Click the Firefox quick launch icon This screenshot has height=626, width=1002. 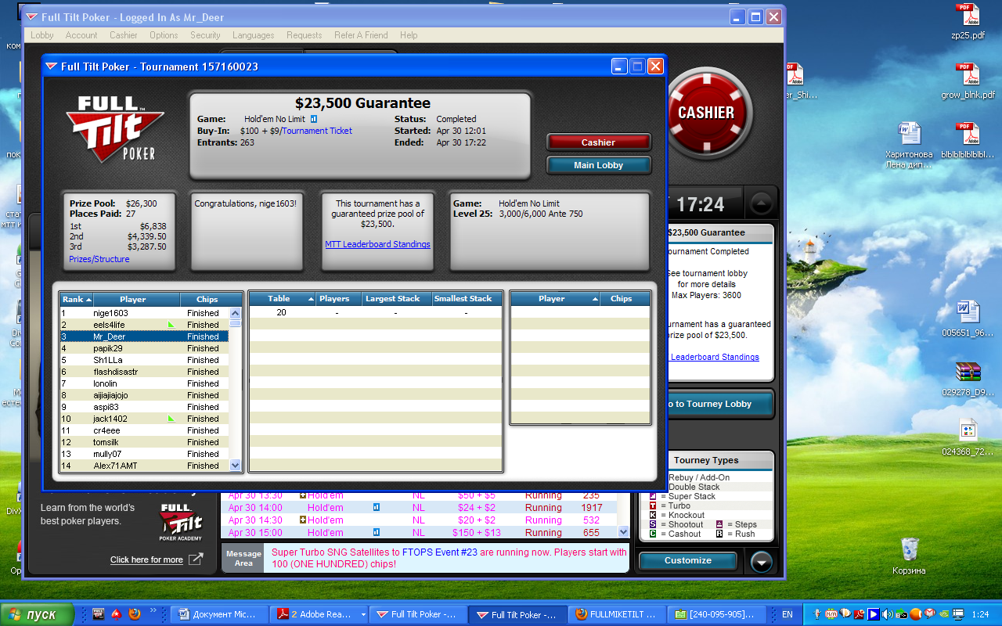[134, 614]
